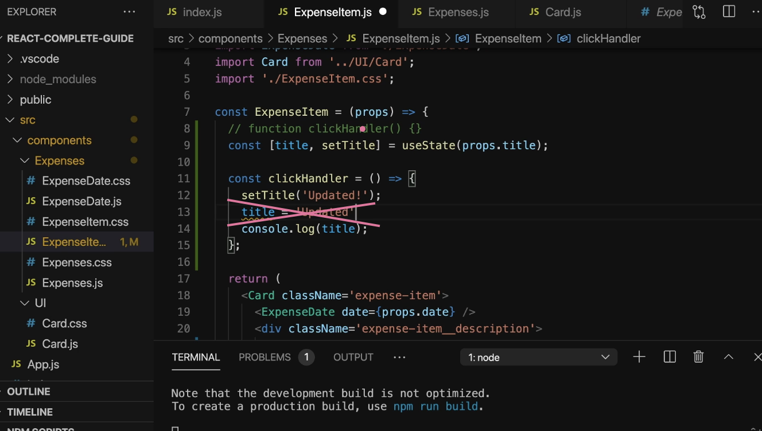
Task: Open Card.css in the explorer
Action: click(64, 323)
